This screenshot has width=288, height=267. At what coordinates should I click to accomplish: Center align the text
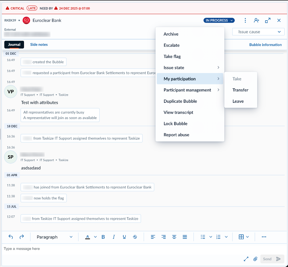[x=174, y=237]
